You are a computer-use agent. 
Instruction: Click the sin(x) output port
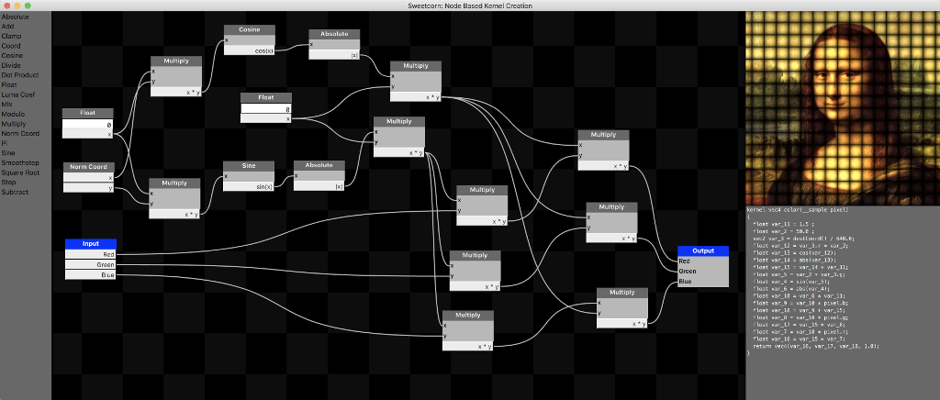(248, 187)
